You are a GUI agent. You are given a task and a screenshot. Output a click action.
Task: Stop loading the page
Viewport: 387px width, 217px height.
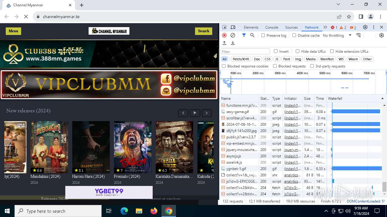[26, 17]
